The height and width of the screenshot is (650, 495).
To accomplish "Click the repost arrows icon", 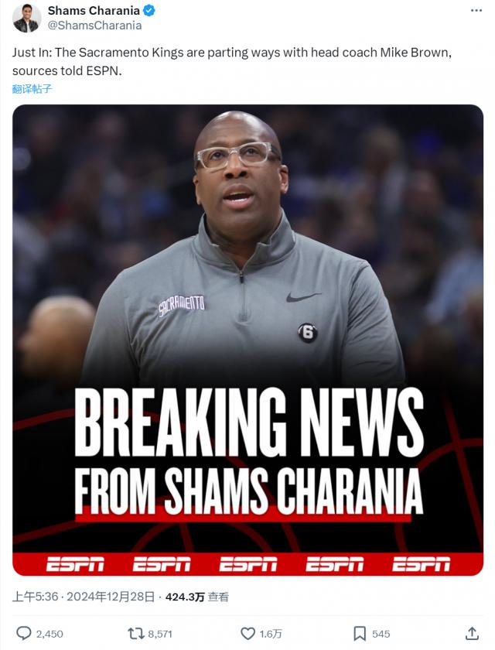I will coord(135,634).
